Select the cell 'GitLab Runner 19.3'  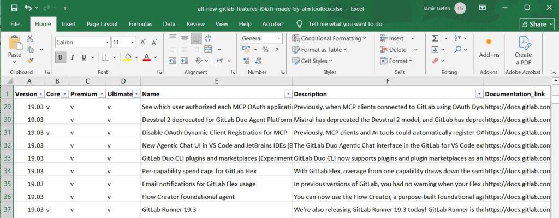tap(216, 210)
